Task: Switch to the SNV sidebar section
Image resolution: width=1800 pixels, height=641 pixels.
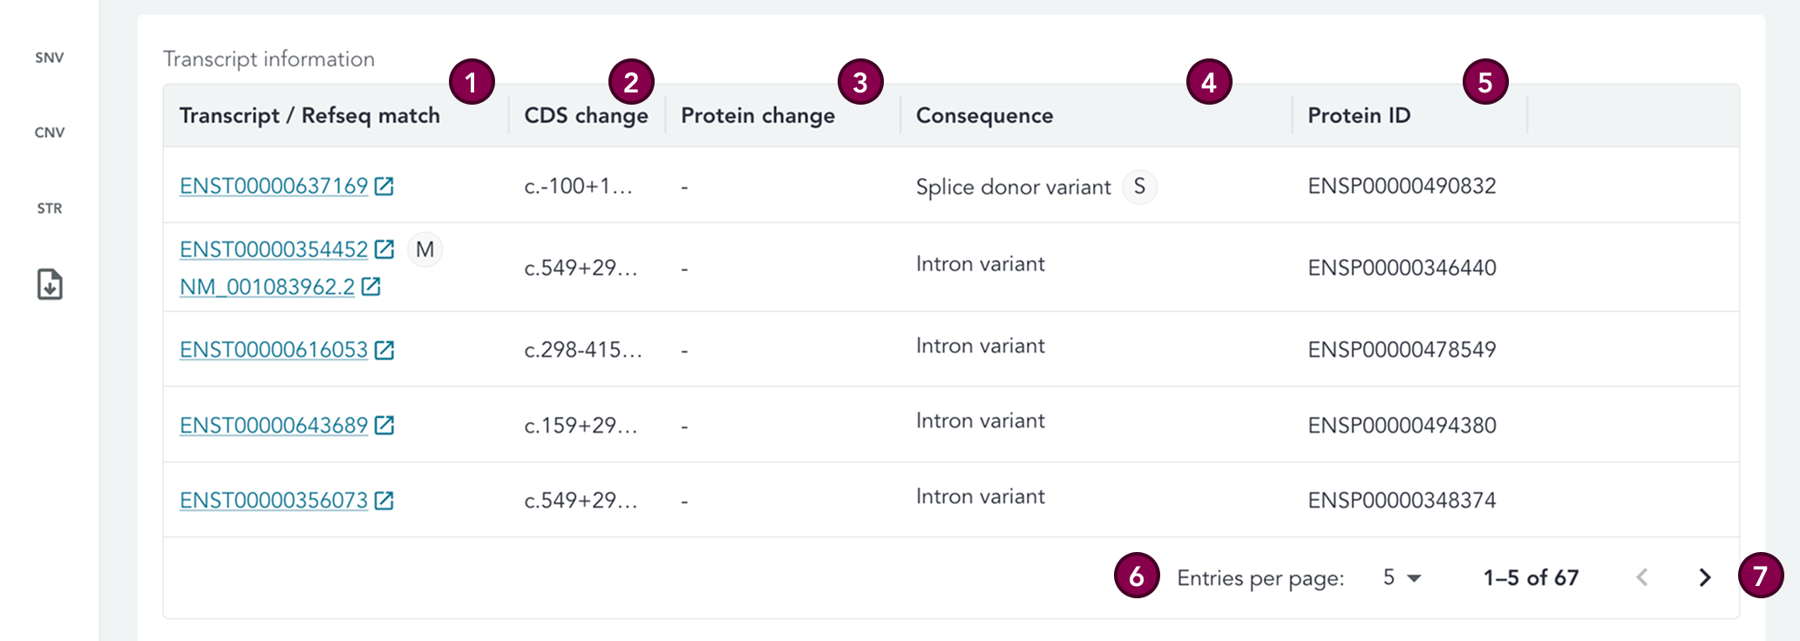Action: [x=50, y=58]
